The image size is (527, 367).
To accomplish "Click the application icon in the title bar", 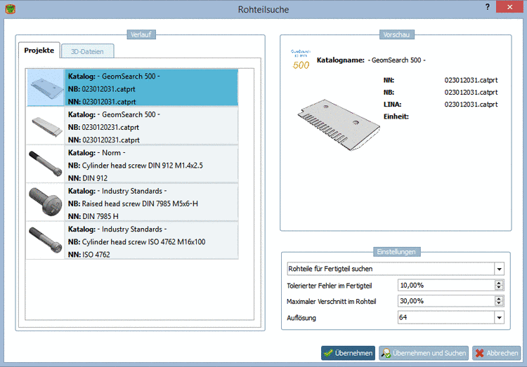I will [11, 9].
